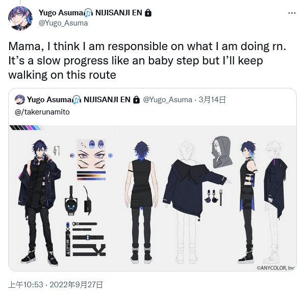This screenshot has height=297, width=305.
Task: Open the three-dot more options menu
Action: coord(292,13)
